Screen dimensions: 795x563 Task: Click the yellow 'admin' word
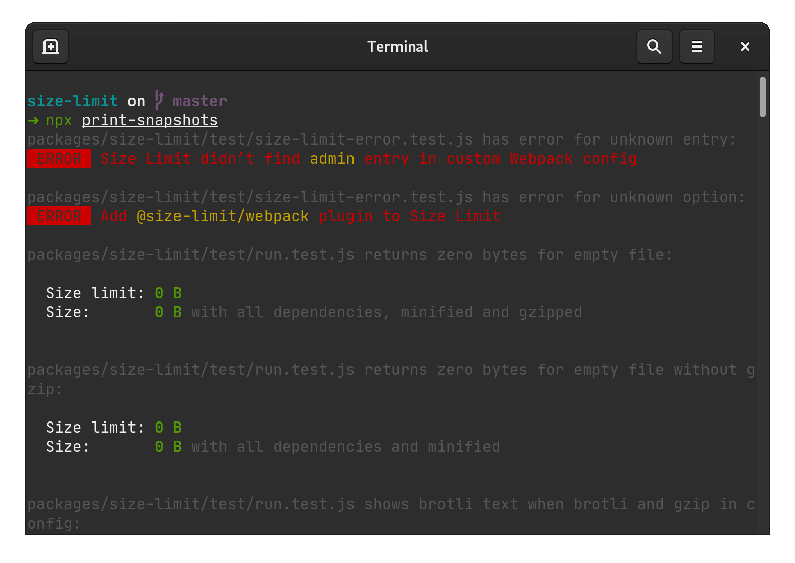pyautogui.click(x=332, y=159)
